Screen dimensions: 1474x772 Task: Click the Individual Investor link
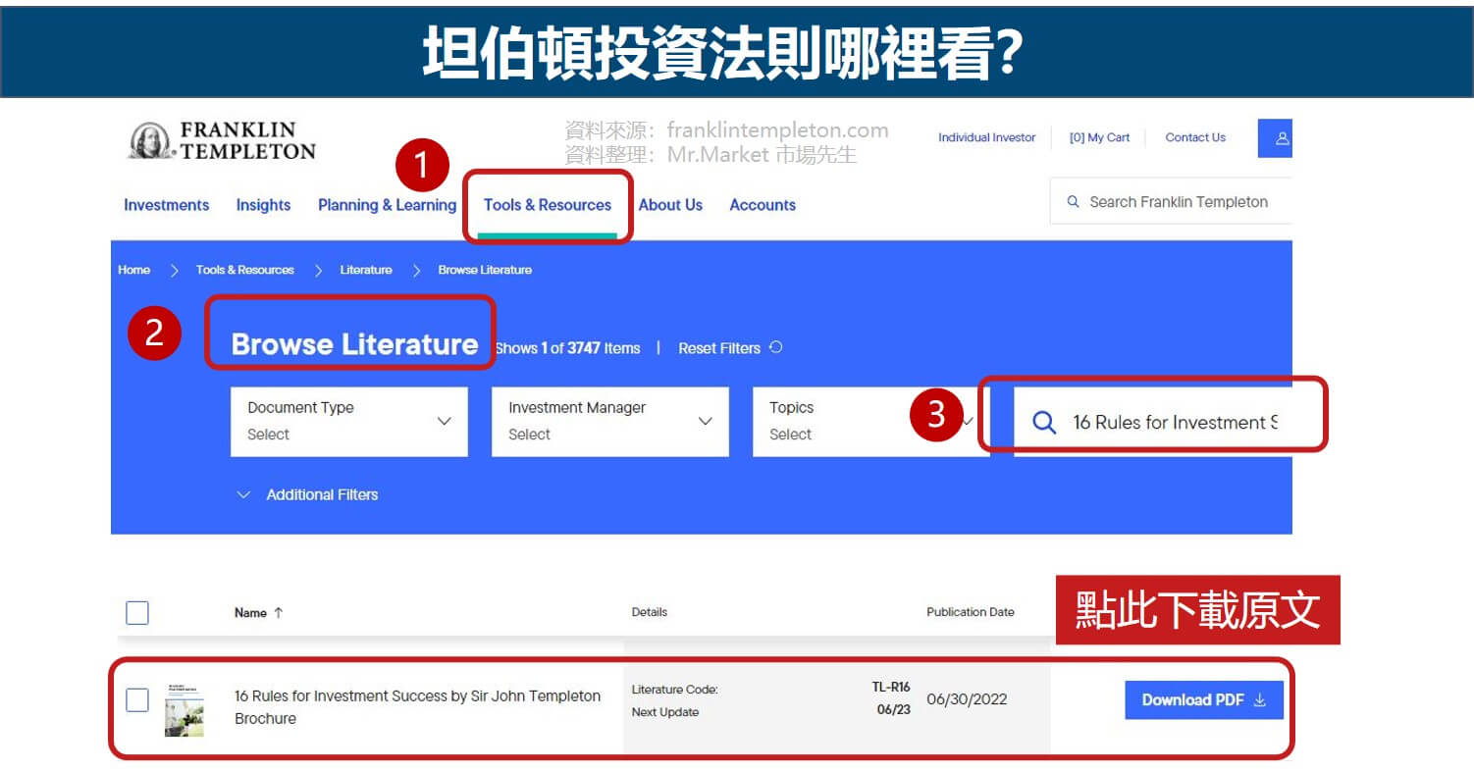coord(986,137)
